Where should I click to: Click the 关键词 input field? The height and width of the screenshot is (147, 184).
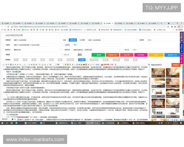pyautogui.click(x=37, y=45)
